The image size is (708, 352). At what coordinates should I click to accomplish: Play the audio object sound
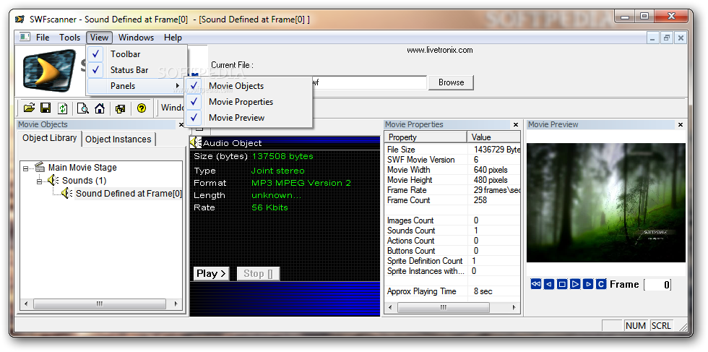(x=211, y=273)
